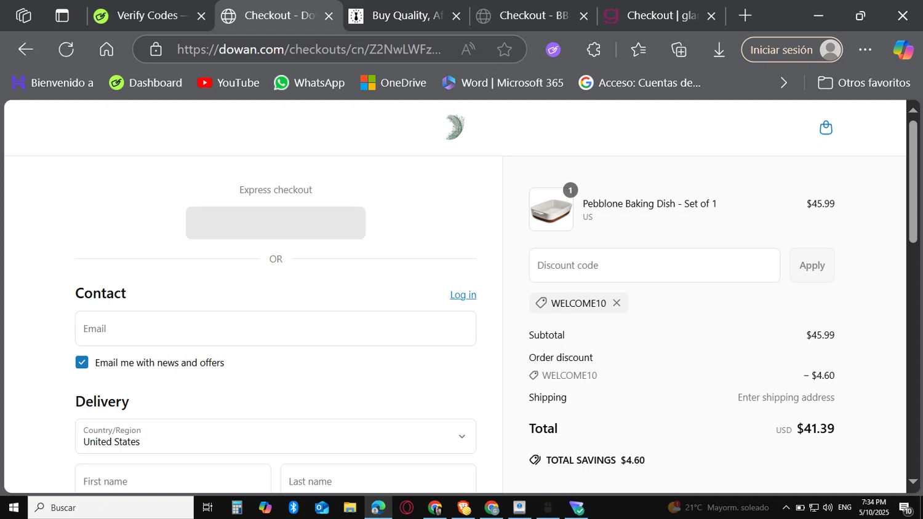Open the Calculator taskbar app

coord(237,507)
